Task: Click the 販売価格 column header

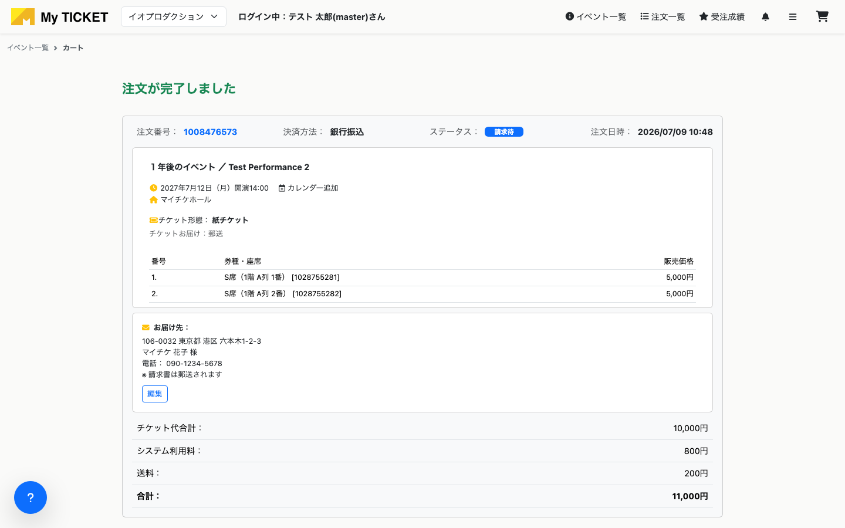Action: point(679,262)
